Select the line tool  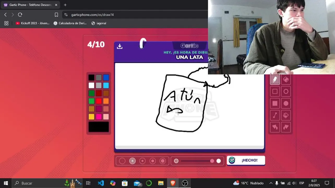pos(275,115)
